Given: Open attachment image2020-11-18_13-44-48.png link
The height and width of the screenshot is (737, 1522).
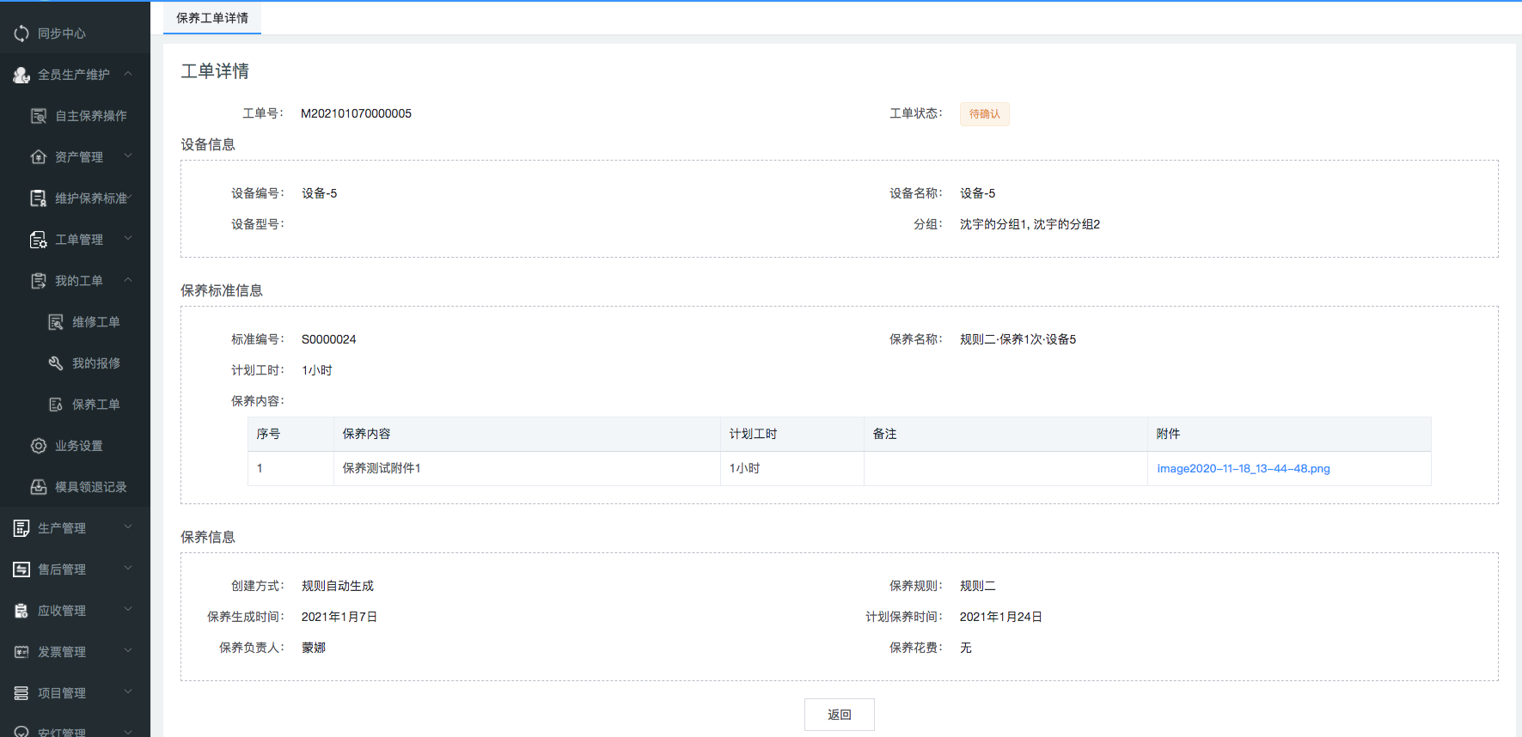Looking at the screenshot, I should (x=1243, y=468).
